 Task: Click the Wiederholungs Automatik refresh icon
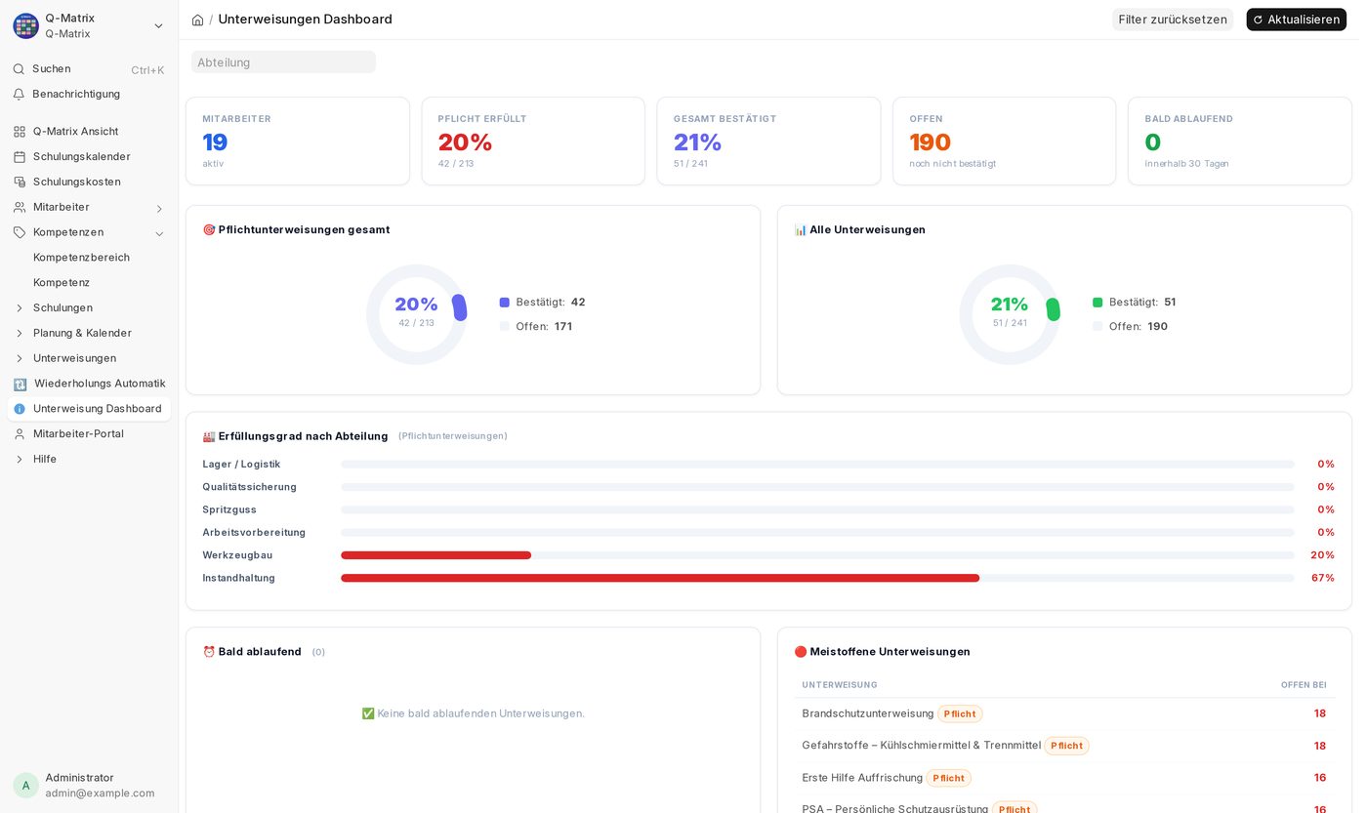(x=20, y=385)
